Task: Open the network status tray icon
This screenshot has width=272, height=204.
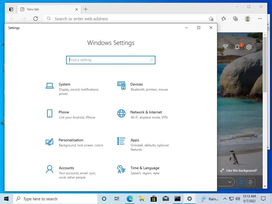Action: click(231, 199)
